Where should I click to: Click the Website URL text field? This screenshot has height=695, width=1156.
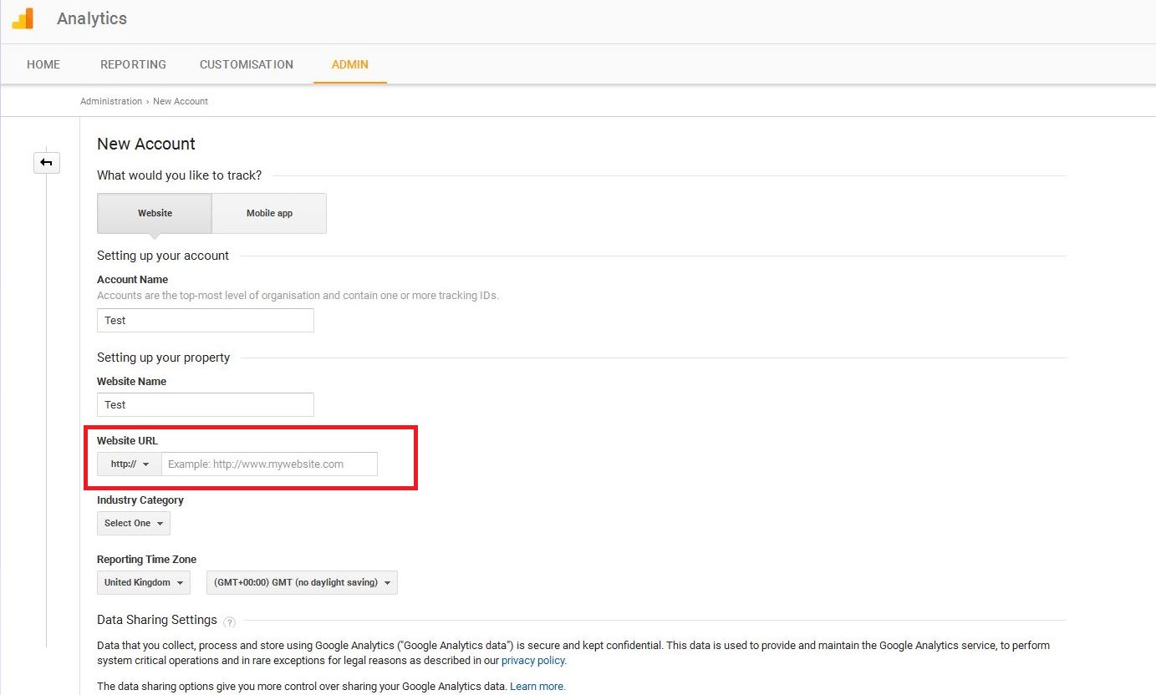[x=269, y=464]
